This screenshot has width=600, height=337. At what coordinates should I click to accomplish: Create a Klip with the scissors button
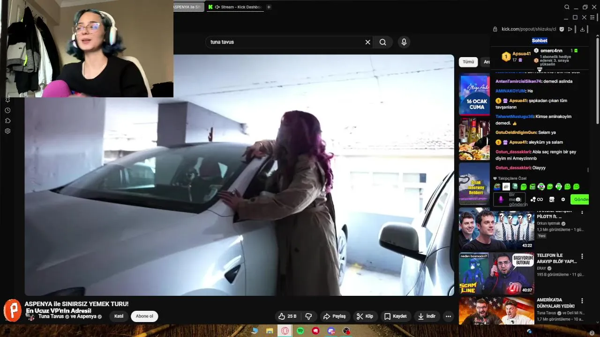(365, 316)
